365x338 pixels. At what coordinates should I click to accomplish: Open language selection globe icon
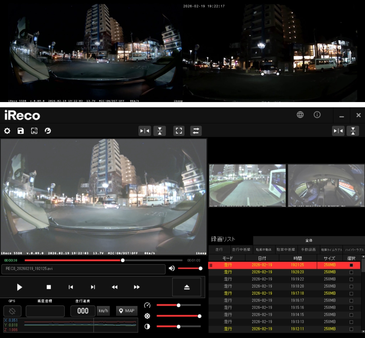pyautogui.click(x=300, y=115)
